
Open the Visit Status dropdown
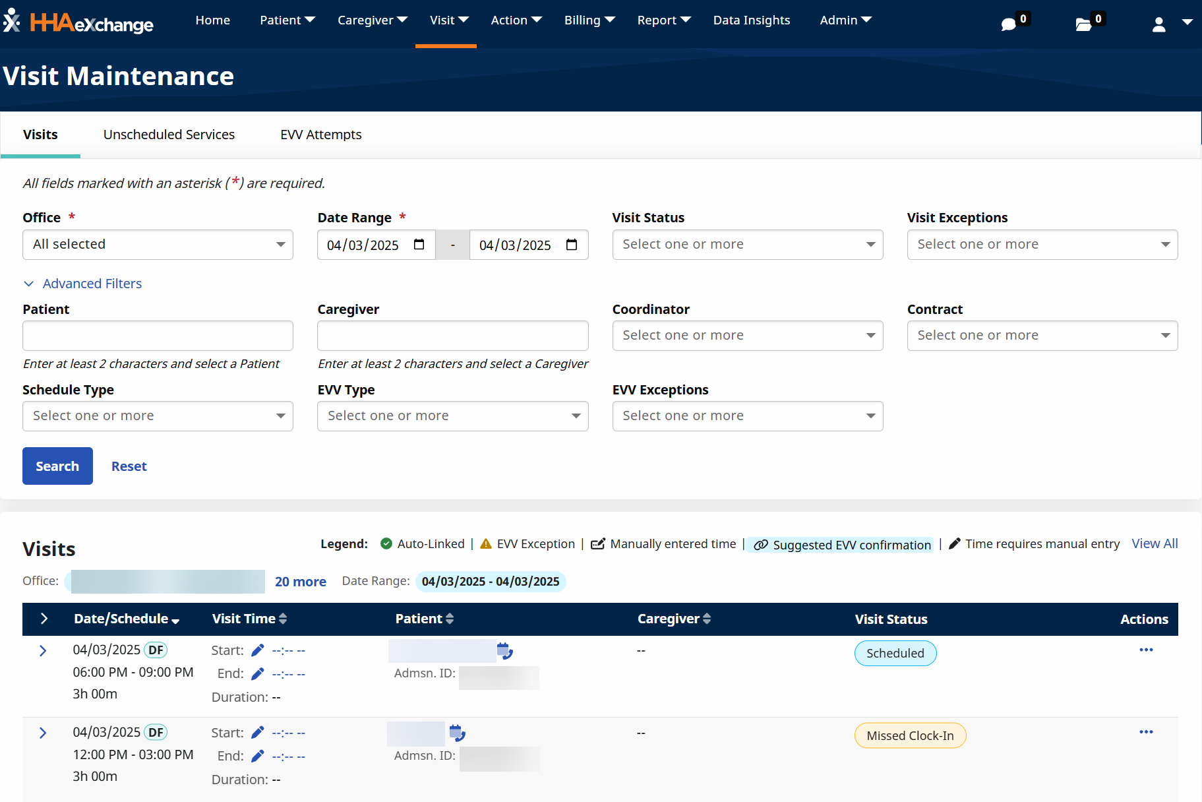(x=747, y=244)
